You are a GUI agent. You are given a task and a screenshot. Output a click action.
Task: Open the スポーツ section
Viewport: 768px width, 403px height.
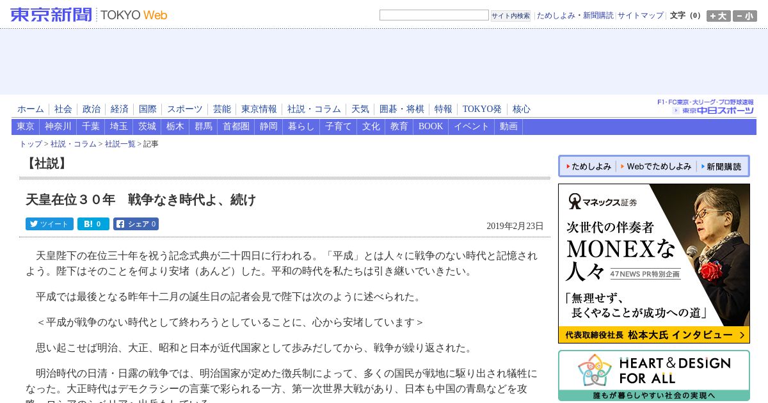(x=185, y=109)
